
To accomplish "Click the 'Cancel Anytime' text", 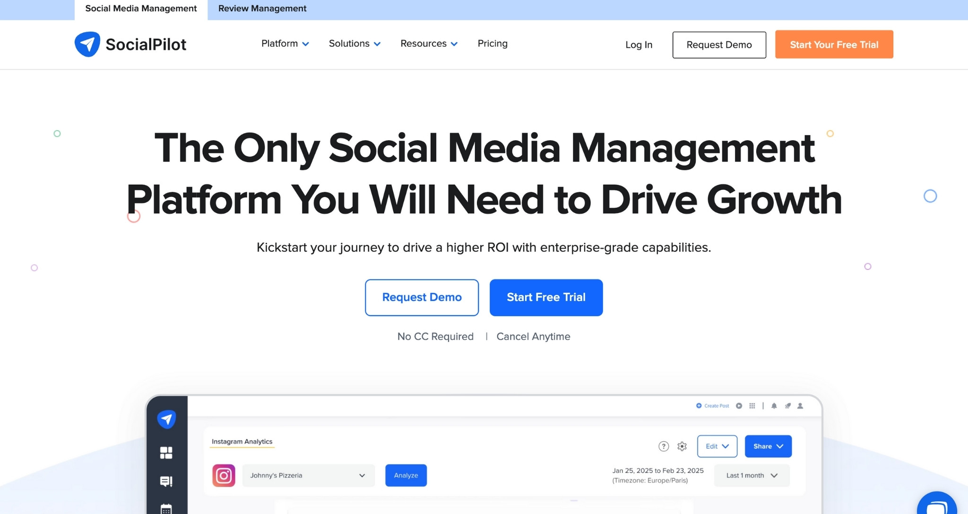I will point(533,336).
